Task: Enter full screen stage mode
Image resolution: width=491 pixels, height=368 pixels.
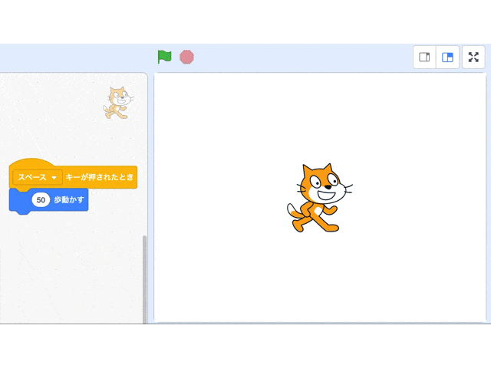Action: pyautogui.click(x=473, y=58)
